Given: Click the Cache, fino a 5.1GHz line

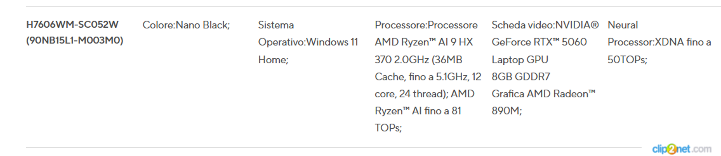Looking at the screenshot, I should [428, 77].
